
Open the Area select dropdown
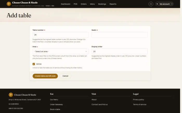click(x=61, y=51)
